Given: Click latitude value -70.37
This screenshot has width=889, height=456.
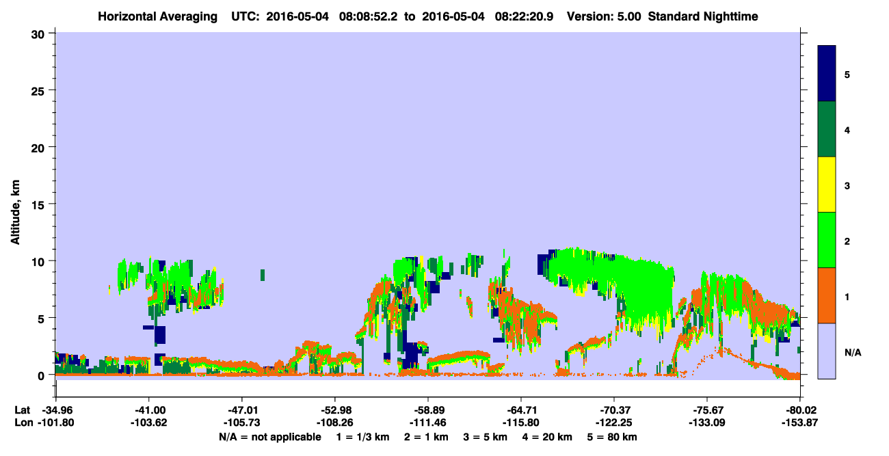Looking at the screenshot, I should point(614,410).
